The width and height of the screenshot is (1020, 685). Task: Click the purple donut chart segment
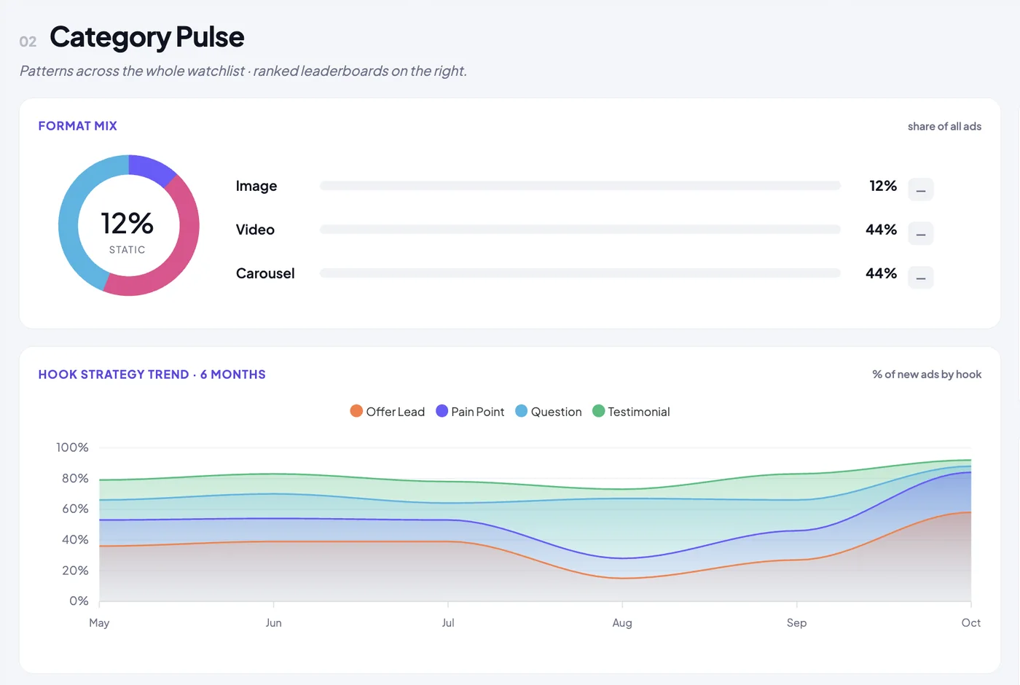tap(151, 168)
